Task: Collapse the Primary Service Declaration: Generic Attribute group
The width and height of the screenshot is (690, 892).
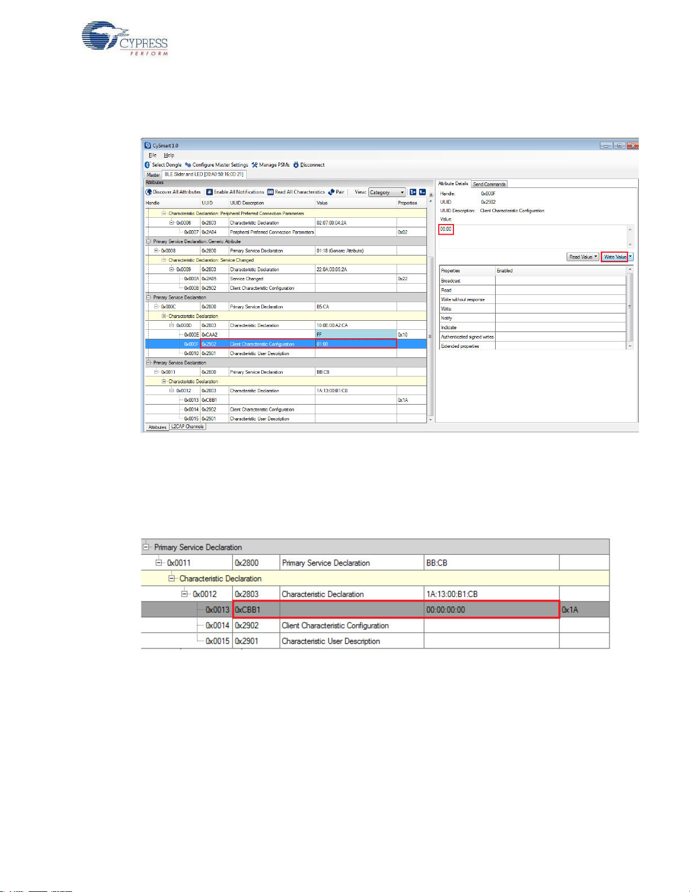Action: tap(149, 241)
